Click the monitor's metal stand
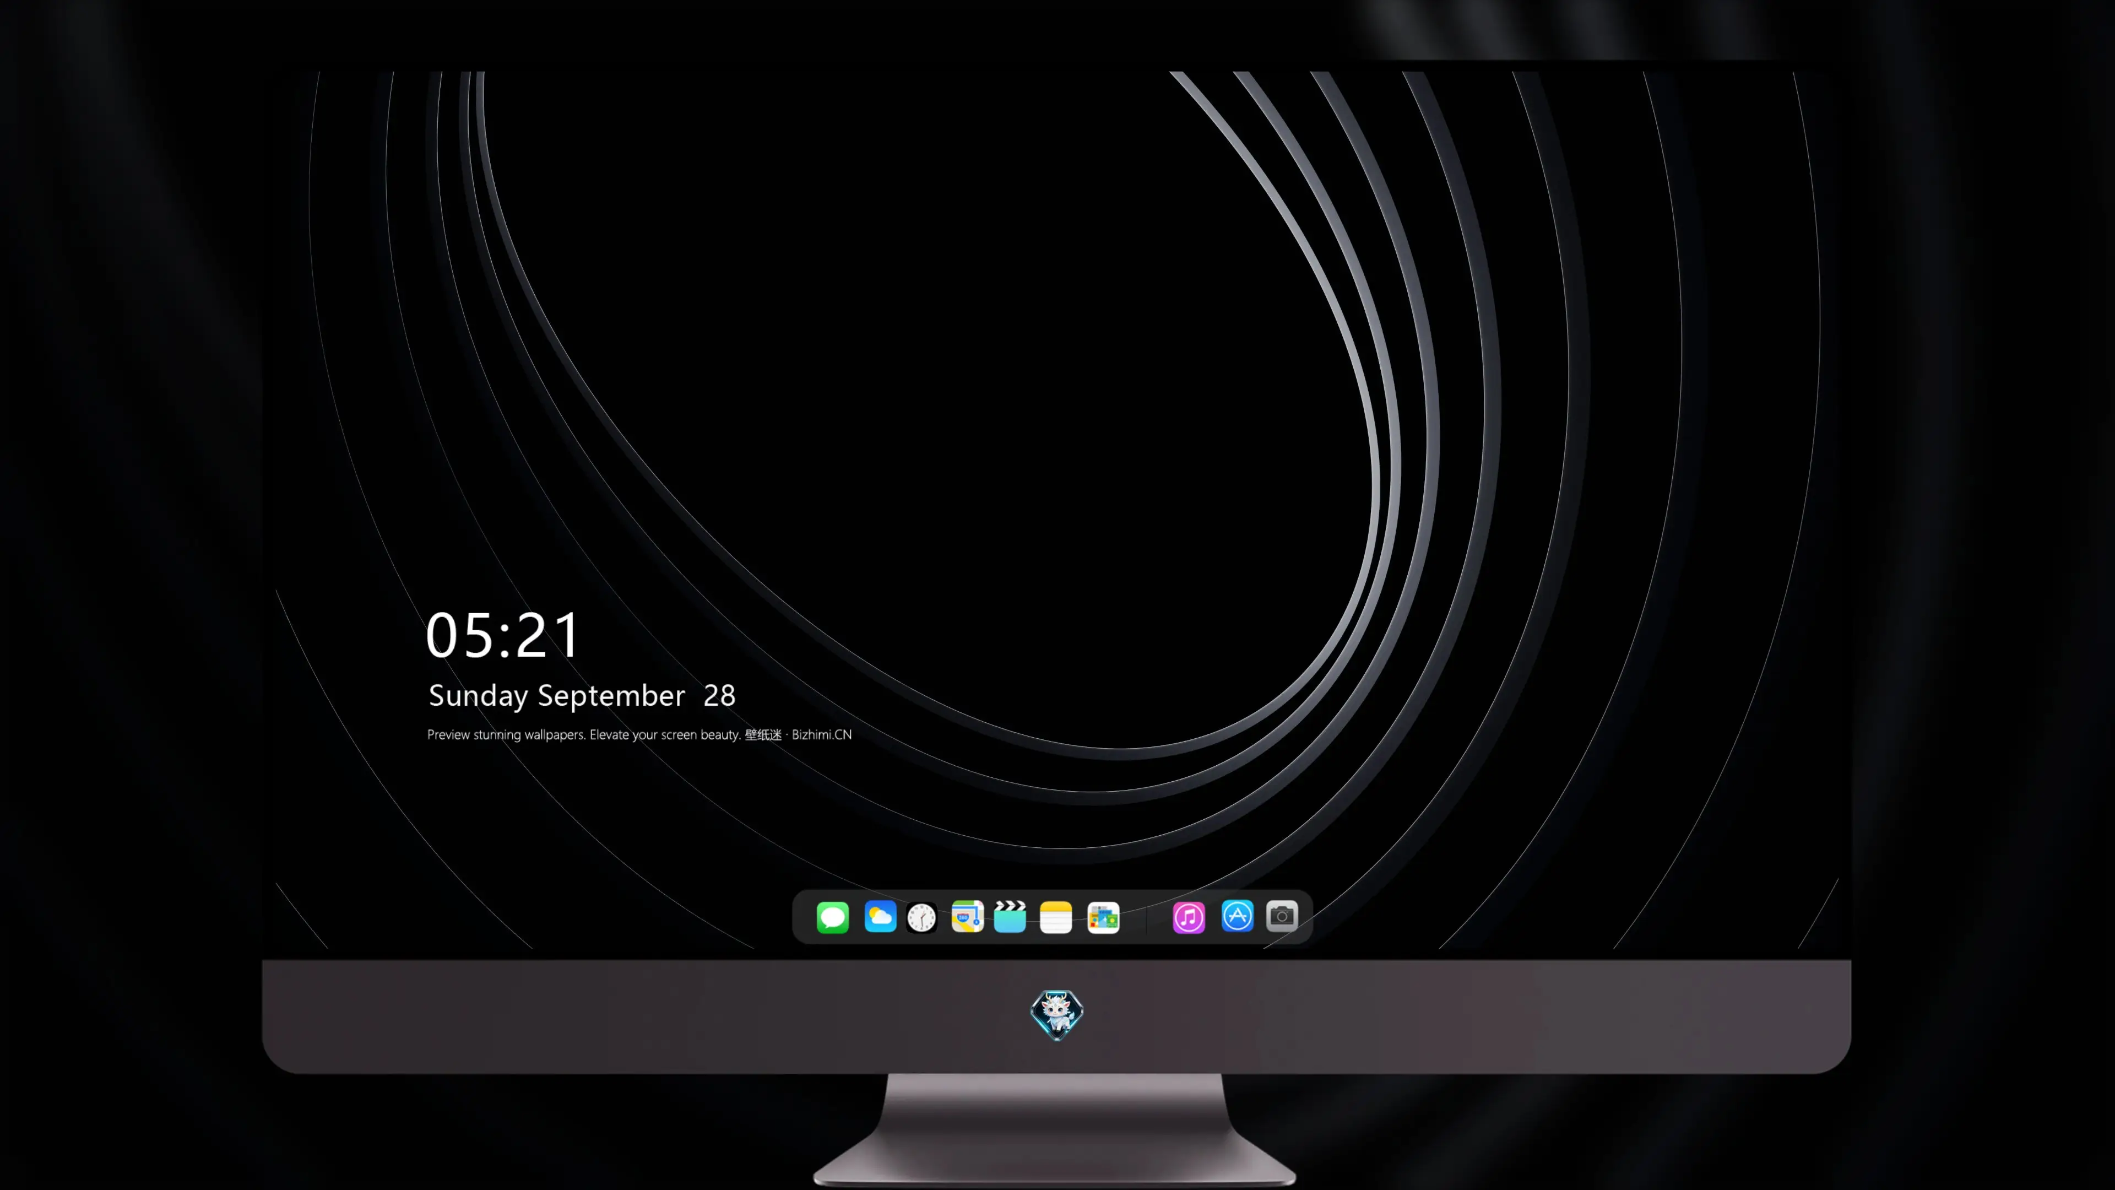 tap(1055, 1129)
